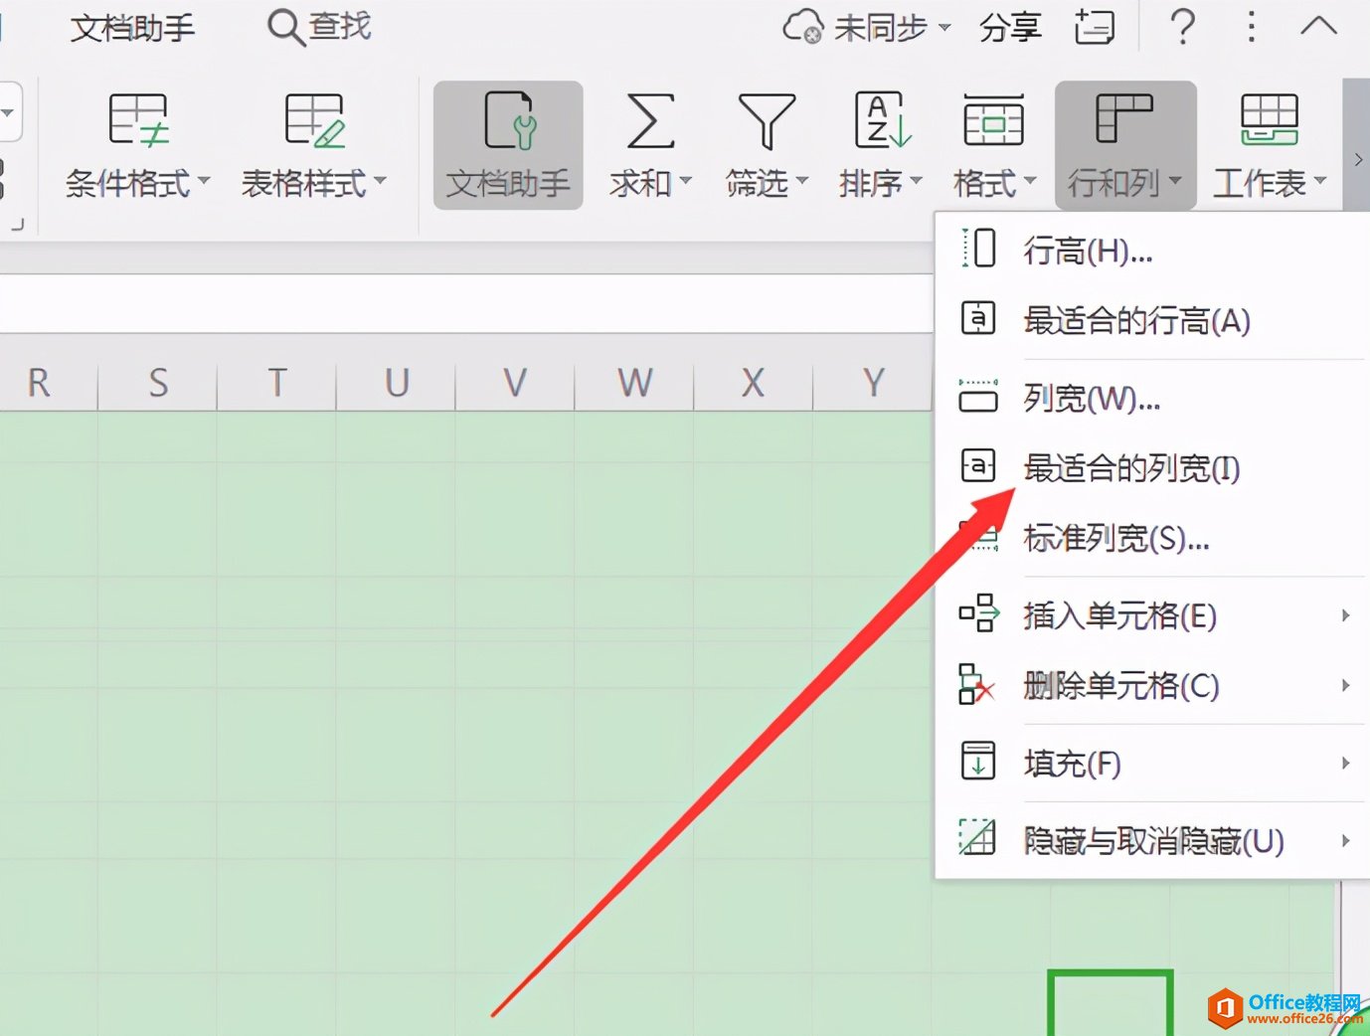Click the 删除单元格 delete cells icon
This screenshot has height=1036, width=1370.
(x=977, y=684)
